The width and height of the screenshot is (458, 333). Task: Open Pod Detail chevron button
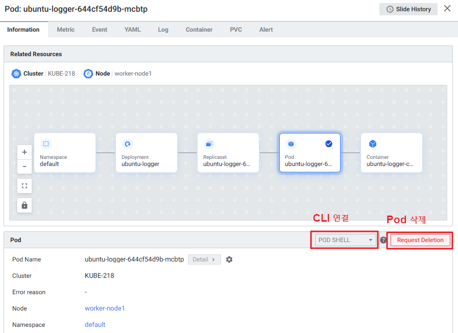[x=204, y=259]
